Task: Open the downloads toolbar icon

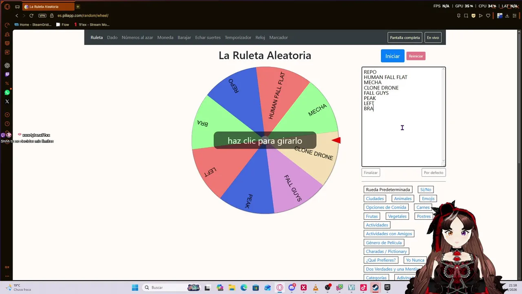Action: 507,16
